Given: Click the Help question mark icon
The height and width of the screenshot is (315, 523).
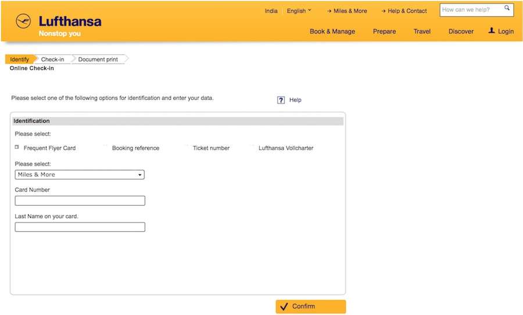Looking at the screenshot, I should [x=281, y=100].
